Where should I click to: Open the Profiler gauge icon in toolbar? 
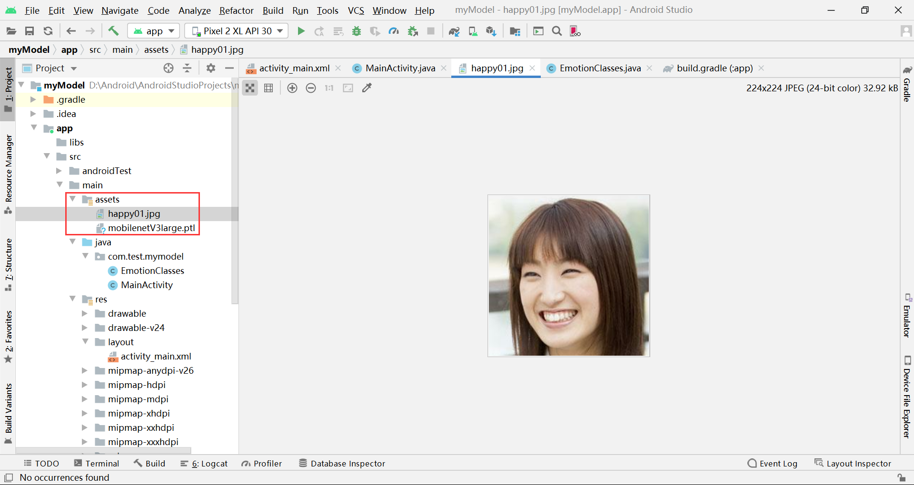[394, 31]
